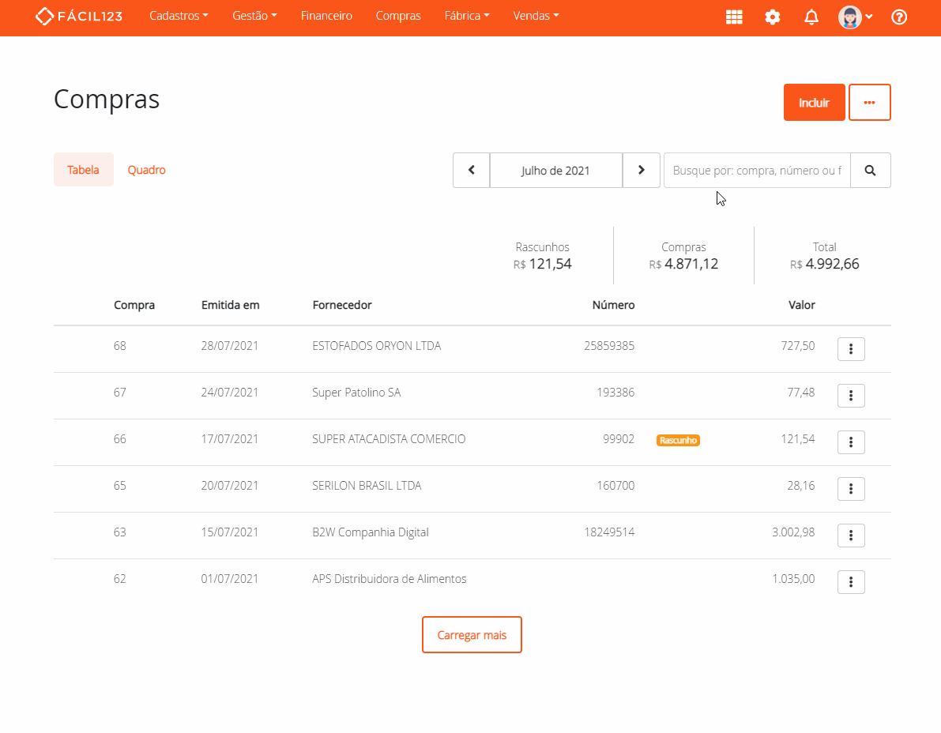The image size is (941, 733).
Task: Go to previous month arrow
Action: (472, 171)
